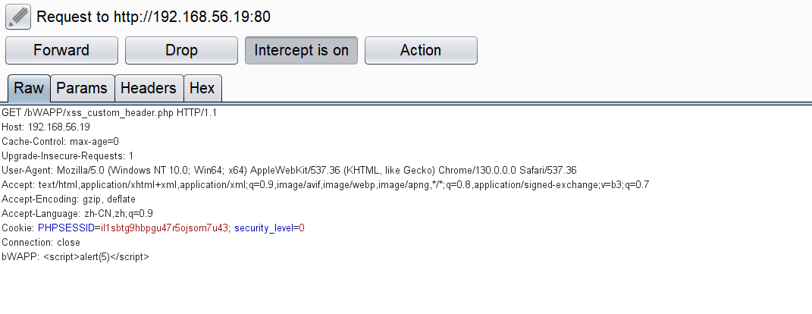Show the Headers tab
The height and width of the screenshot is (314, 812).
coord(149,88)
